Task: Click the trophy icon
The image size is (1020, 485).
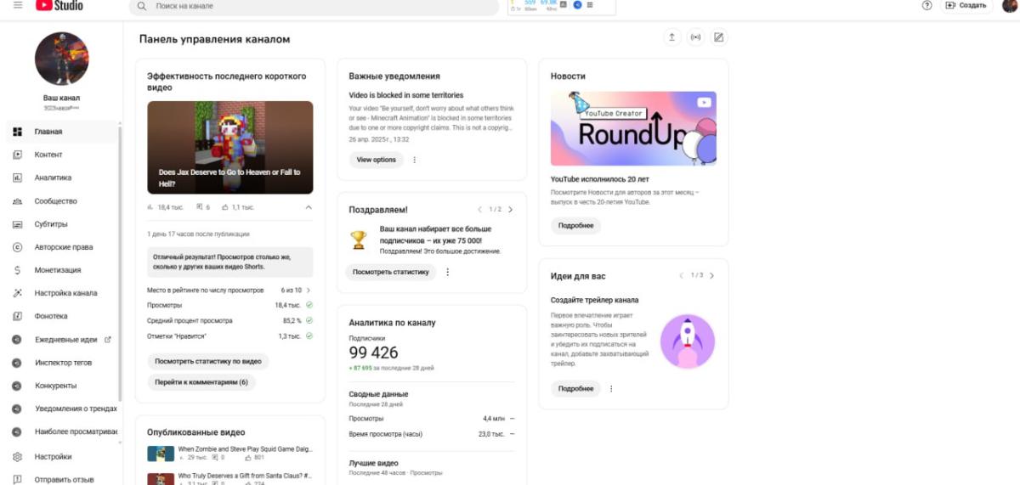Action: [359, 240]
